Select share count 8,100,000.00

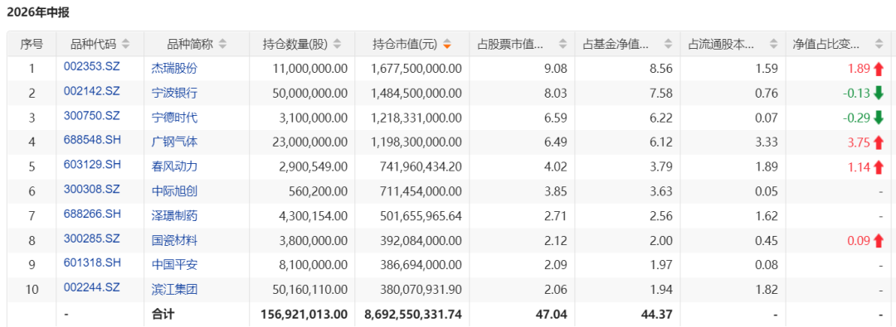pyautogui.click(x=312, y=266)
